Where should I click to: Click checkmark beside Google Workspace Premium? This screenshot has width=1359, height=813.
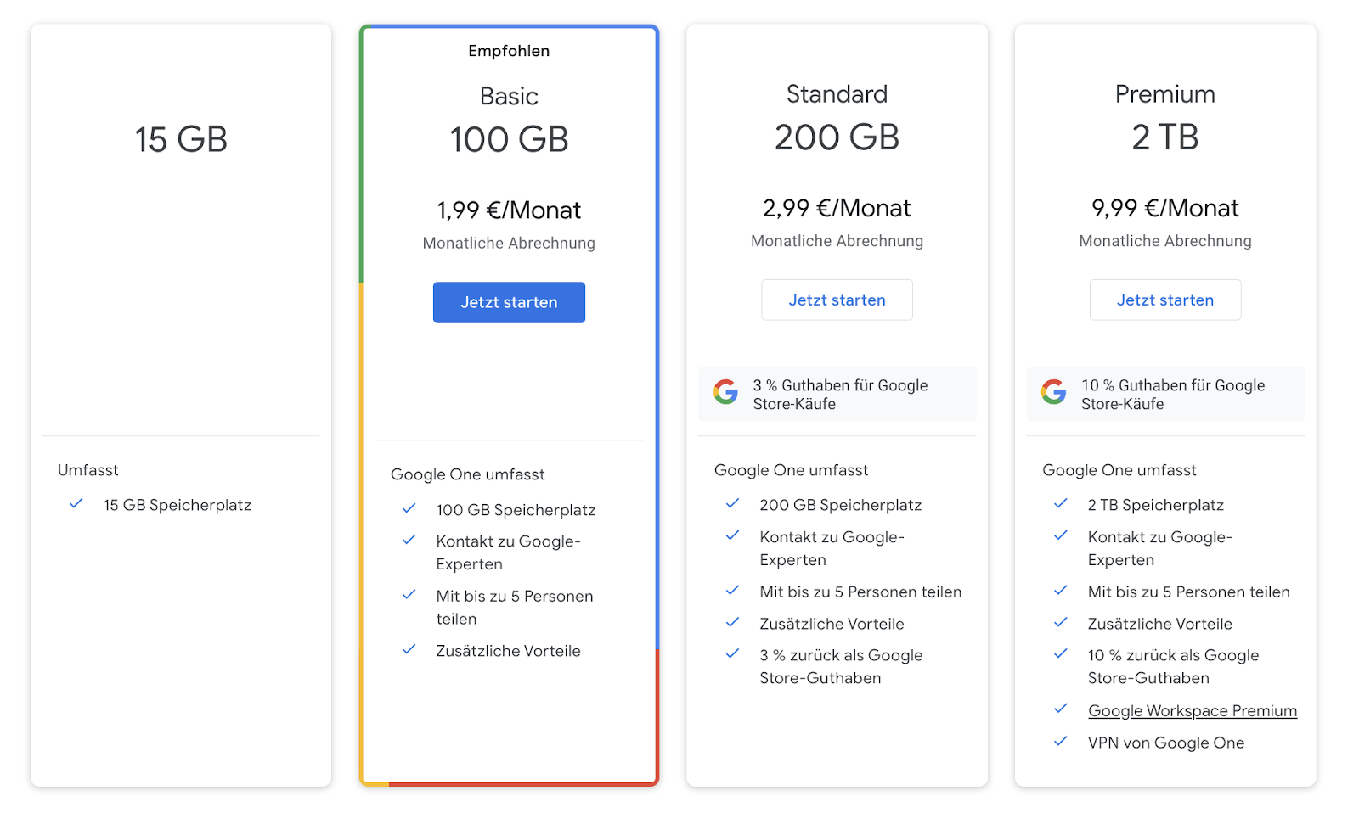click(x=1061, y=709)
